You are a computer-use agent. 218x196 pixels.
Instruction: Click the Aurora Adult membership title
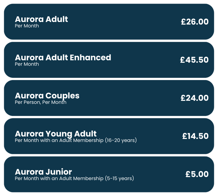41,19
